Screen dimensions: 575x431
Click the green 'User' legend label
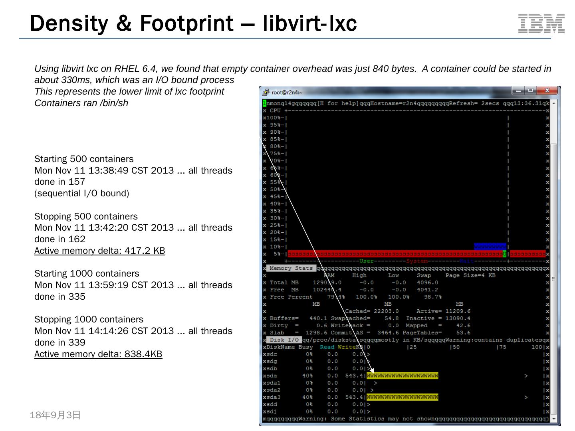[366, 261]
